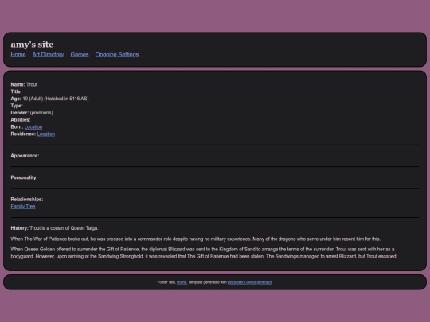Click the paragraph starting "When The War of Patience"
Viewport: 430px width, 322px height.
[x=196, y=239]
